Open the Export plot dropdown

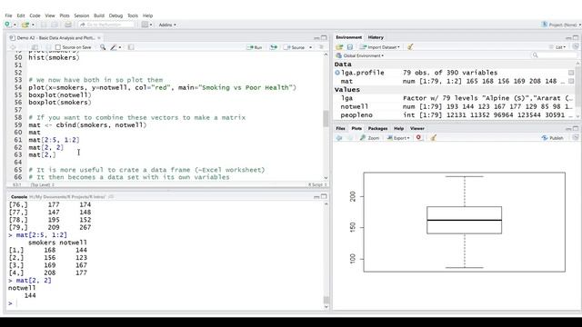point(398,138)
